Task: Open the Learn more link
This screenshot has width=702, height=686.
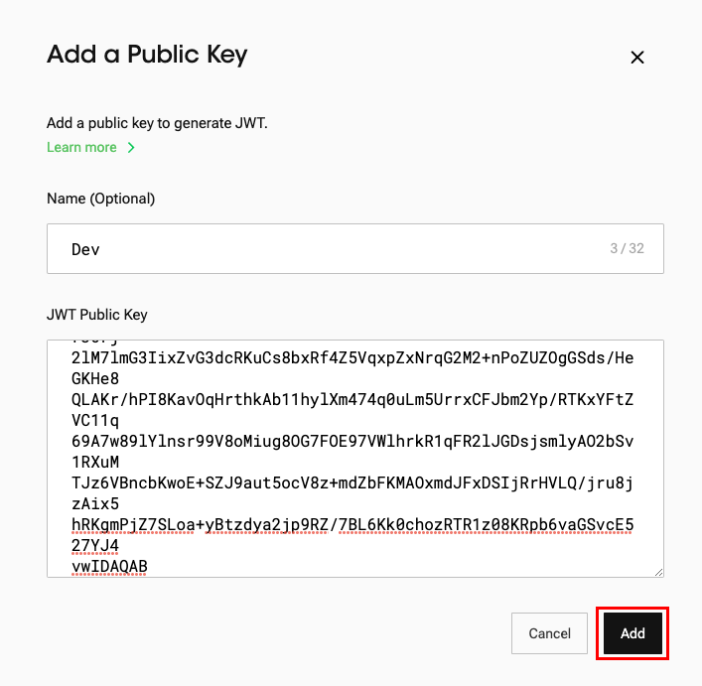Action: pyautogui.click(x=81, y=148)
